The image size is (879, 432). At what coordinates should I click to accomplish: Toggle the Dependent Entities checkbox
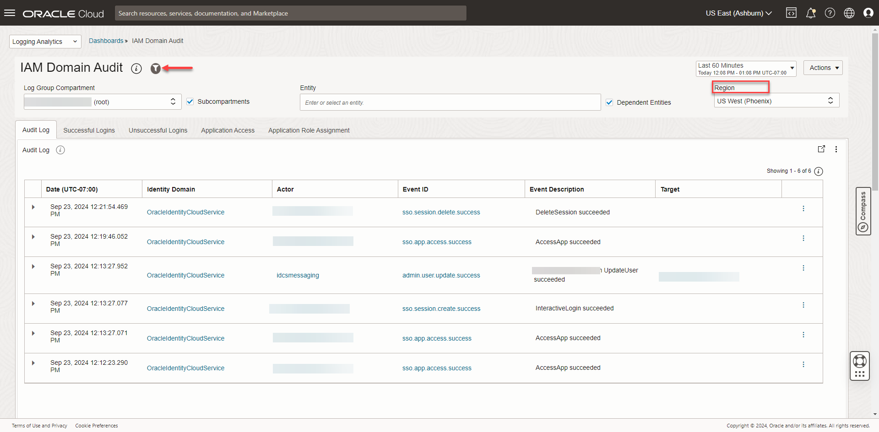[609, 102]
